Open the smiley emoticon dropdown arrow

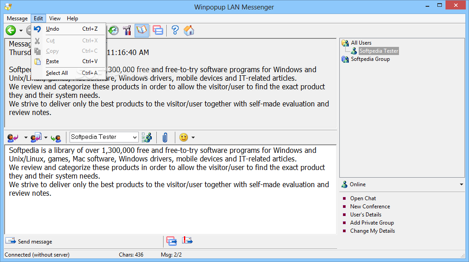click(193, 138)
